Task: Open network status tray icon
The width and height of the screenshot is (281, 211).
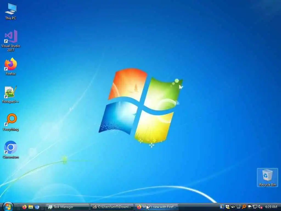Action: pos(255,207)
